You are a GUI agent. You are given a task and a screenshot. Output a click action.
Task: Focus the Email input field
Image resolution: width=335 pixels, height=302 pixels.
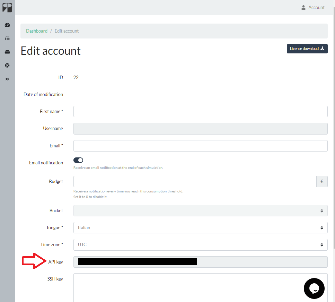(x=200, y=146)
